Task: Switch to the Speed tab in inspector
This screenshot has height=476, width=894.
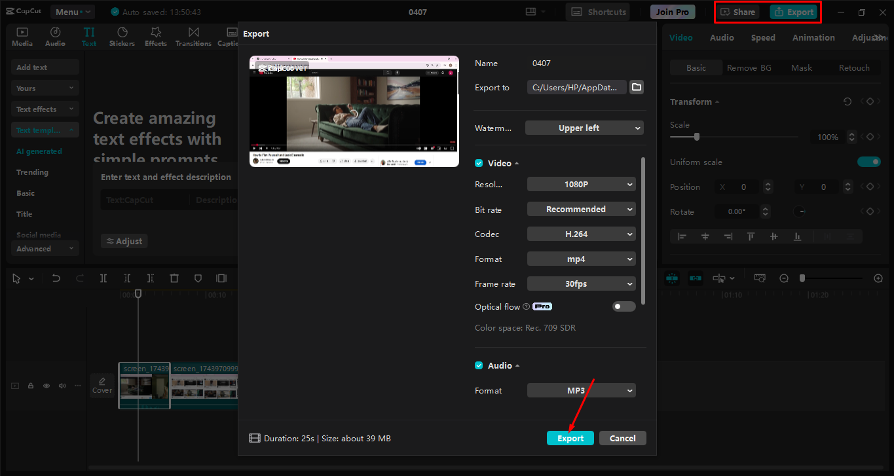Action: click(763, 37)
